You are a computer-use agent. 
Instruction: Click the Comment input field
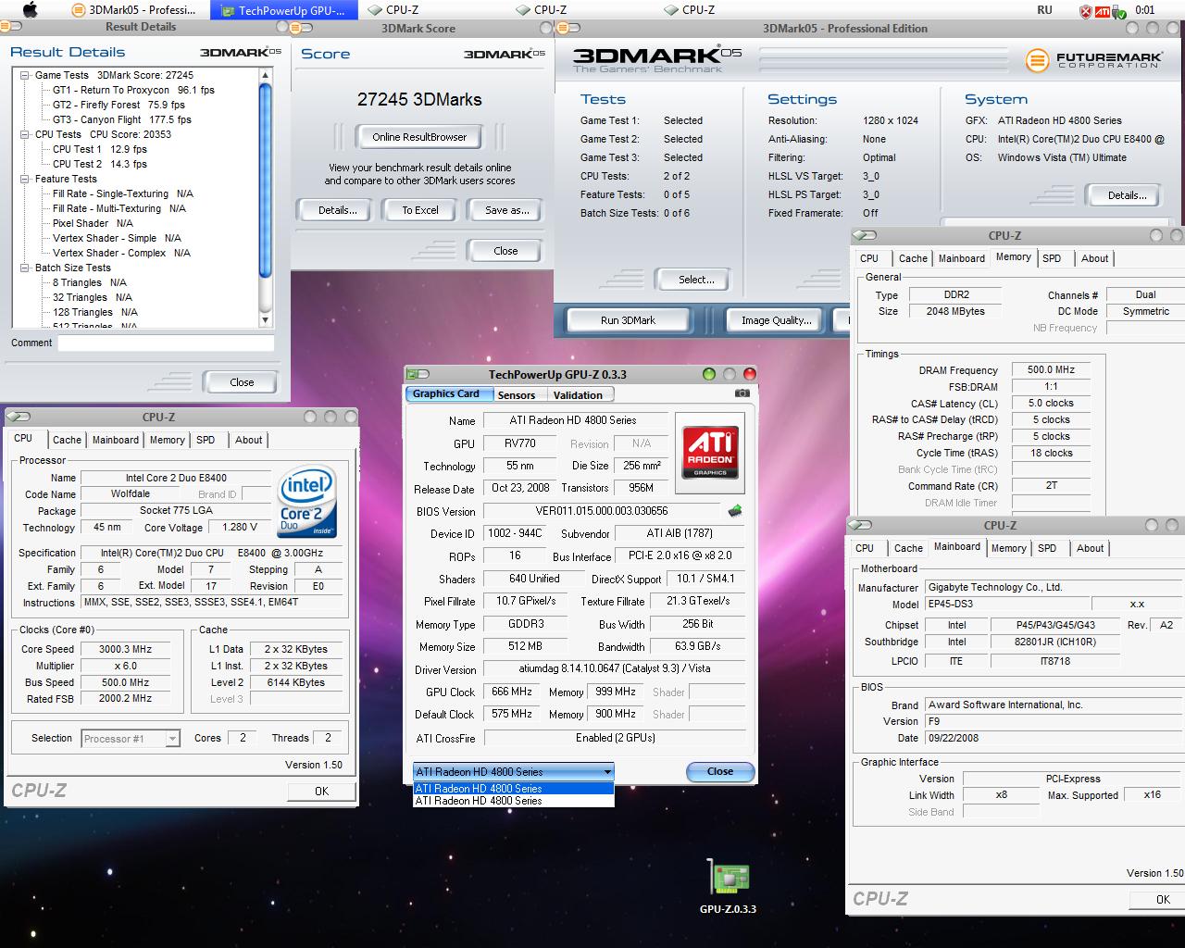tap(166, 343)
